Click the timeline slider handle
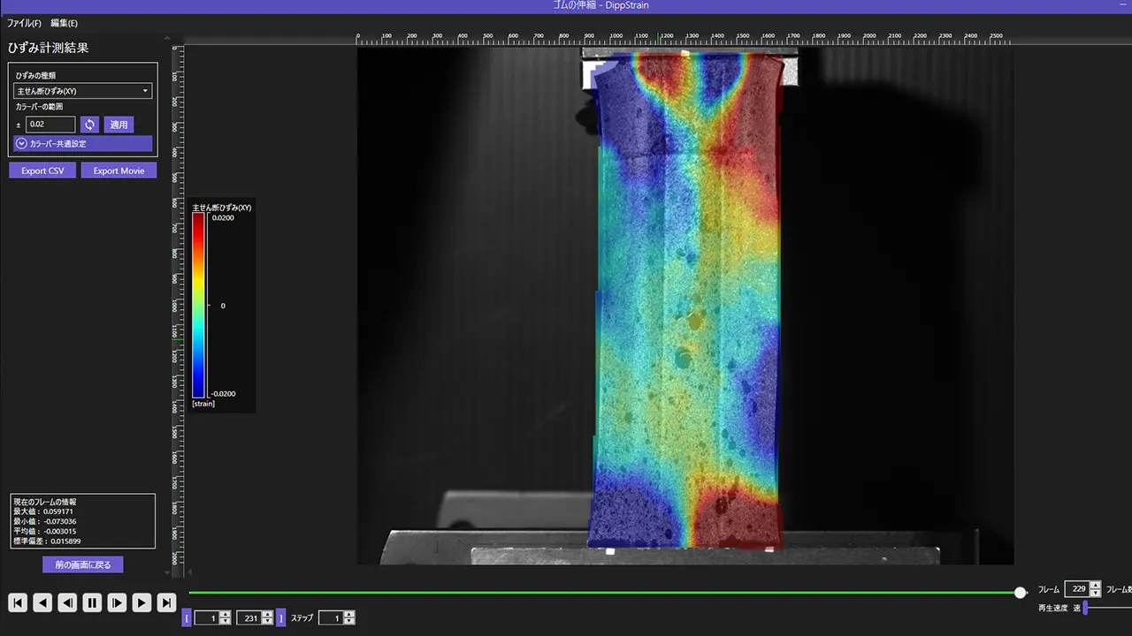Viewport: 1132px width, 636px height. (1021, 593)
